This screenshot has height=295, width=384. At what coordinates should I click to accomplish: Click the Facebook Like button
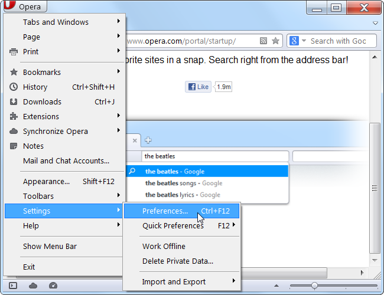tap(198, 87)
